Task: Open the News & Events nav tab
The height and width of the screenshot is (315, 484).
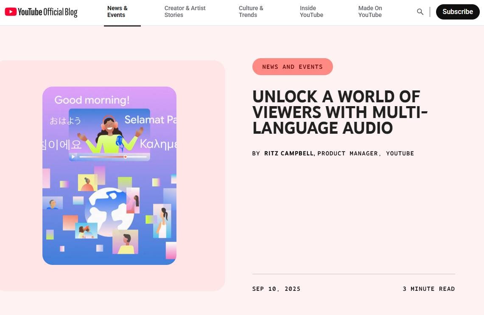Action: 118,11
